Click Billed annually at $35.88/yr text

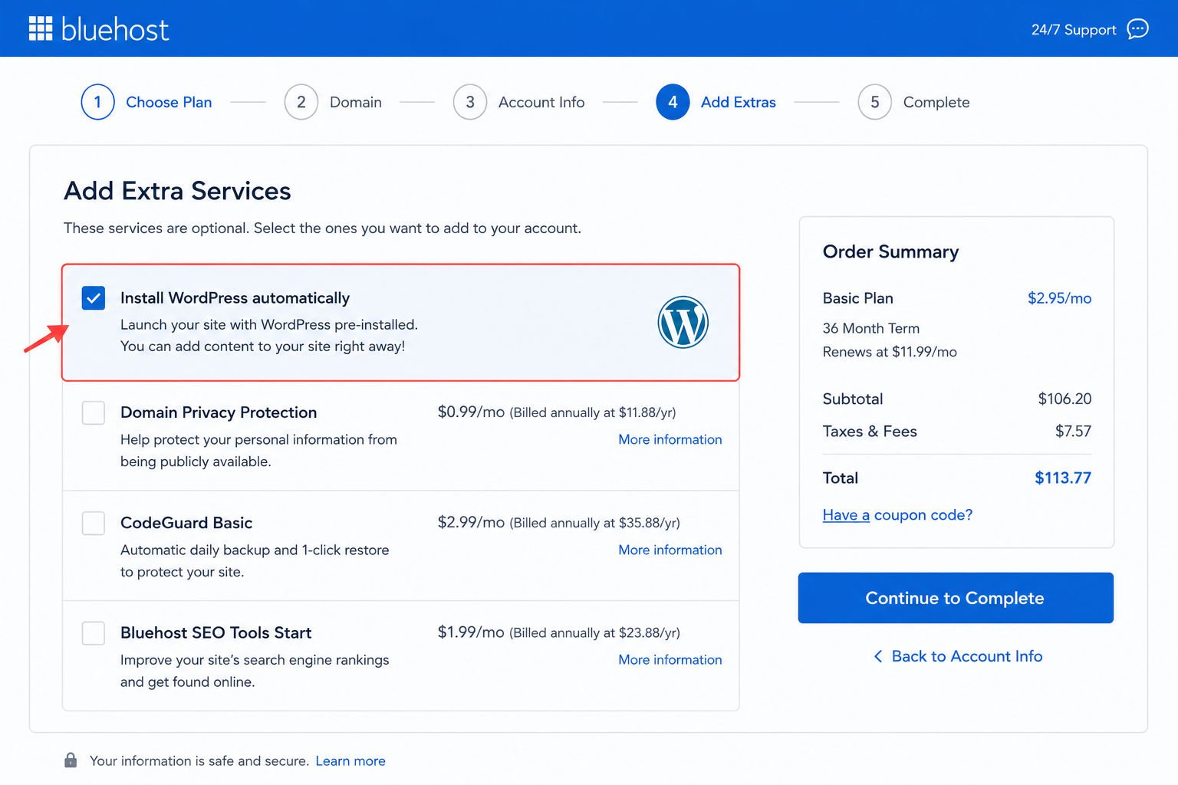coord(595,523)
